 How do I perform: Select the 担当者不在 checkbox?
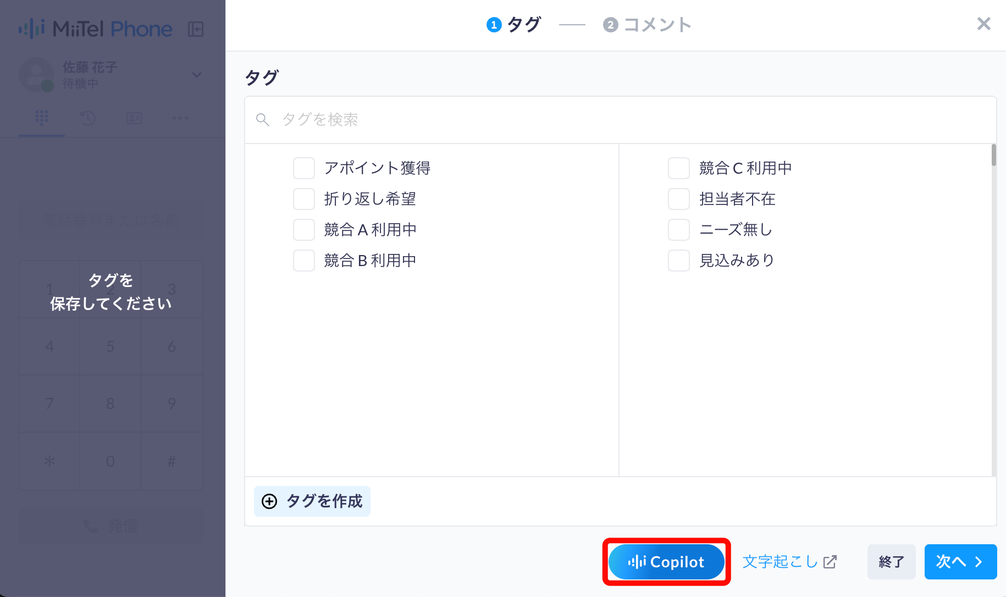[x=679, y=199]
